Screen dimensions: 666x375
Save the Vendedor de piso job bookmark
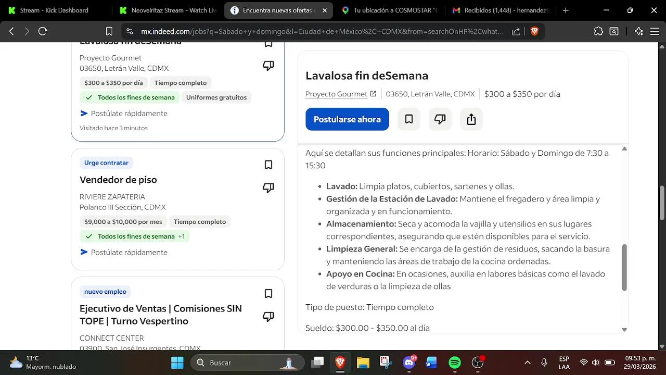268,165
